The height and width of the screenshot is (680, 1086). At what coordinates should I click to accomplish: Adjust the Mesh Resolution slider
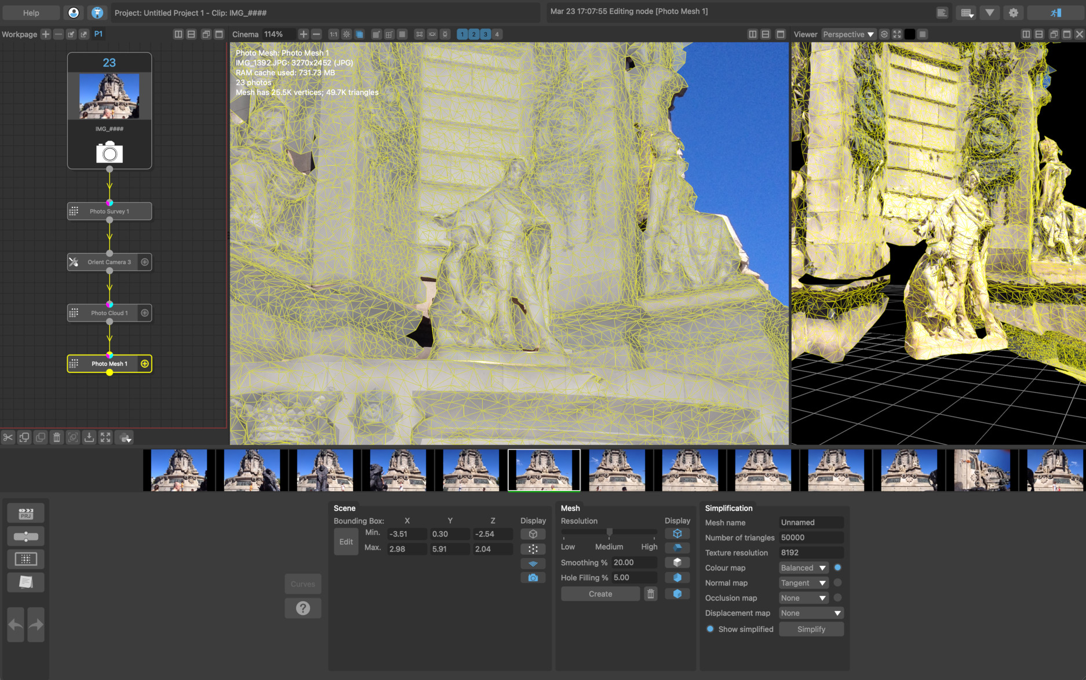610,532
